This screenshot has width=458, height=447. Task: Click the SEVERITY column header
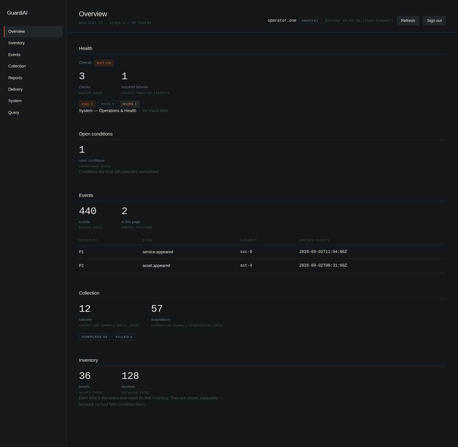[88, 240]
